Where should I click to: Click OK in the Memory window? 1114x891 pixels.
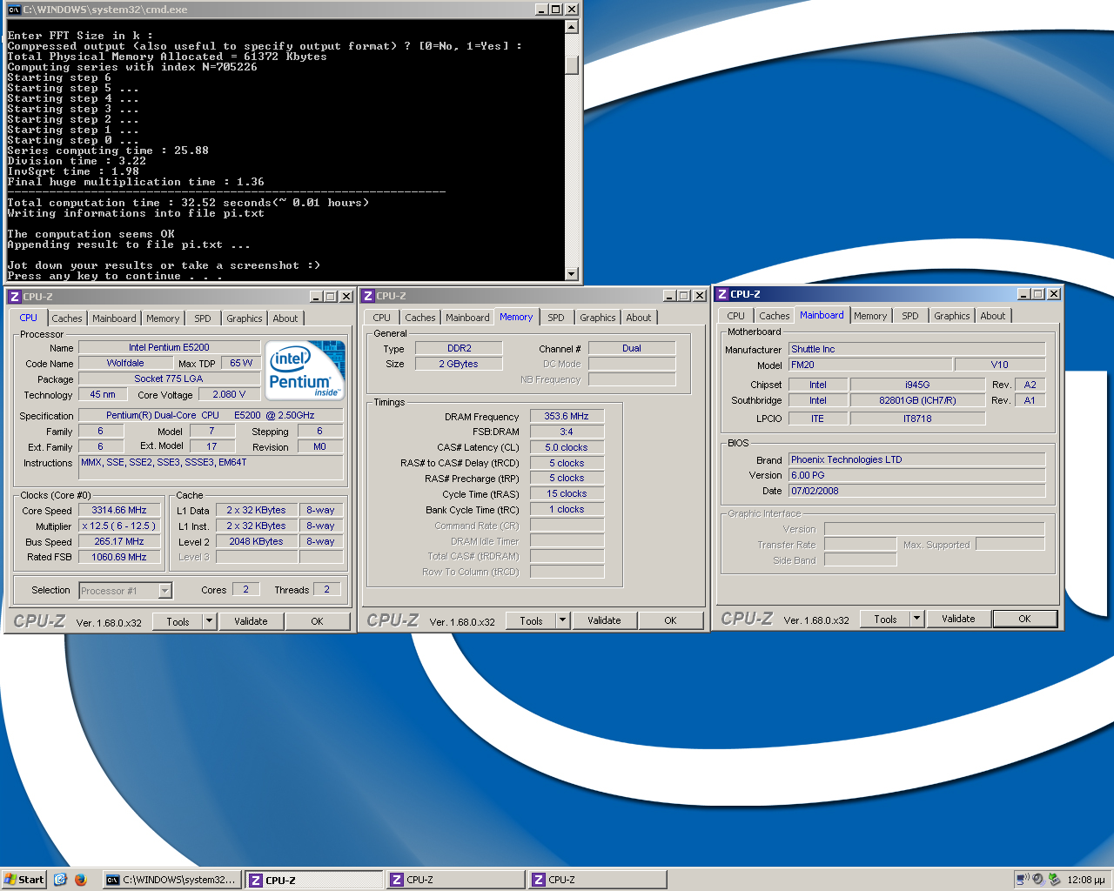click(670, 620)
